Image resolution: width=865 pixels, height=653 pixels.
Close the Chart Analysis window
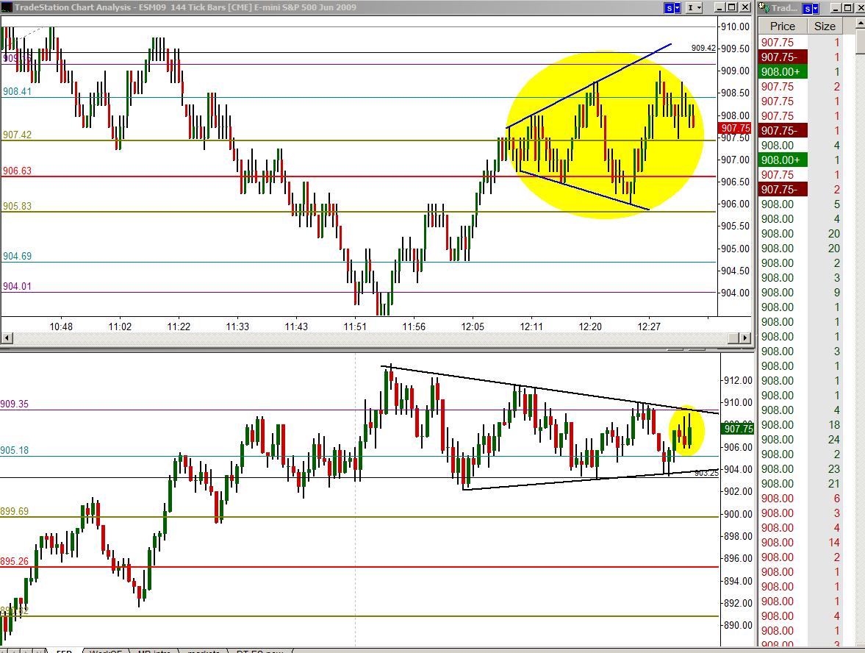pyautogui.click(x=744, y=8)
